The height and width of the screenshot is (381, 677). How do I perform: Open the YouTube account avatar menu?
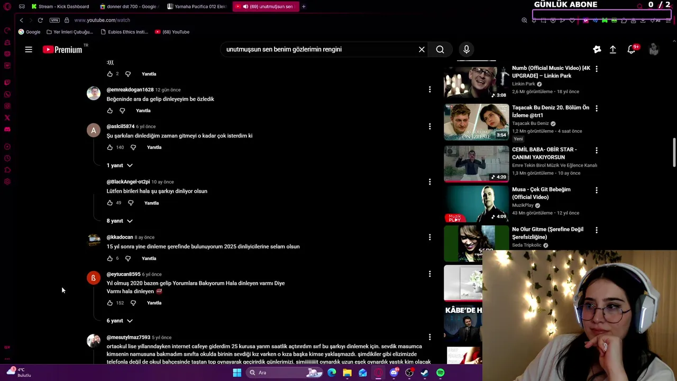(654, 49)
